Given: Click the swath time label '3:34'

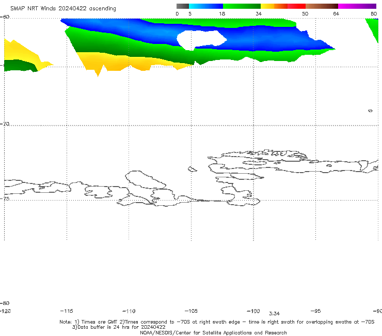Looking at the screenshot, I should click(x=274, y=314).
